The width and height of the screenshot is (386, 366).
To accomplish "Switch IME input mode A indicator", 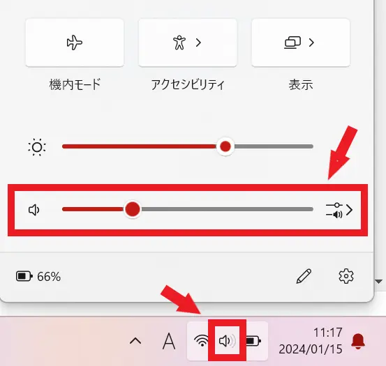I will point(169,341).
